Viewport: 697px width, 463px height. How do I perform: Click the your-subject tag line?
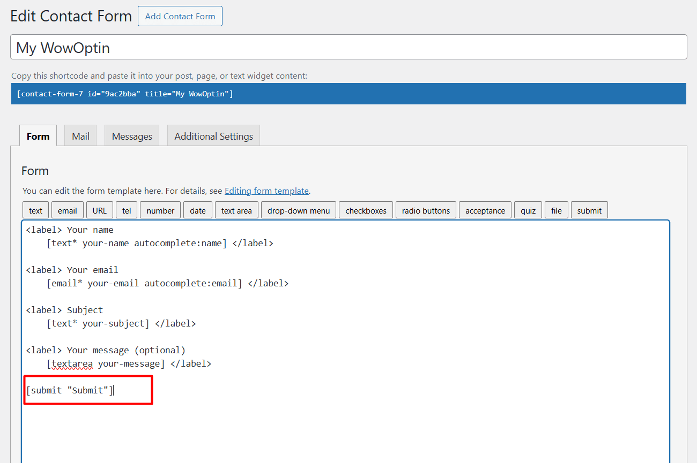[x=121, y=323]
